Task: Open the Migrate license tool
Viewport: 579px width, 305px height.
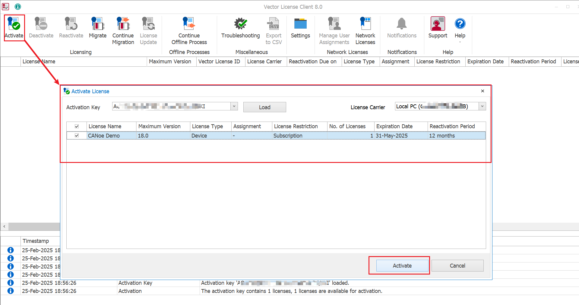Action: coord(98,24)
